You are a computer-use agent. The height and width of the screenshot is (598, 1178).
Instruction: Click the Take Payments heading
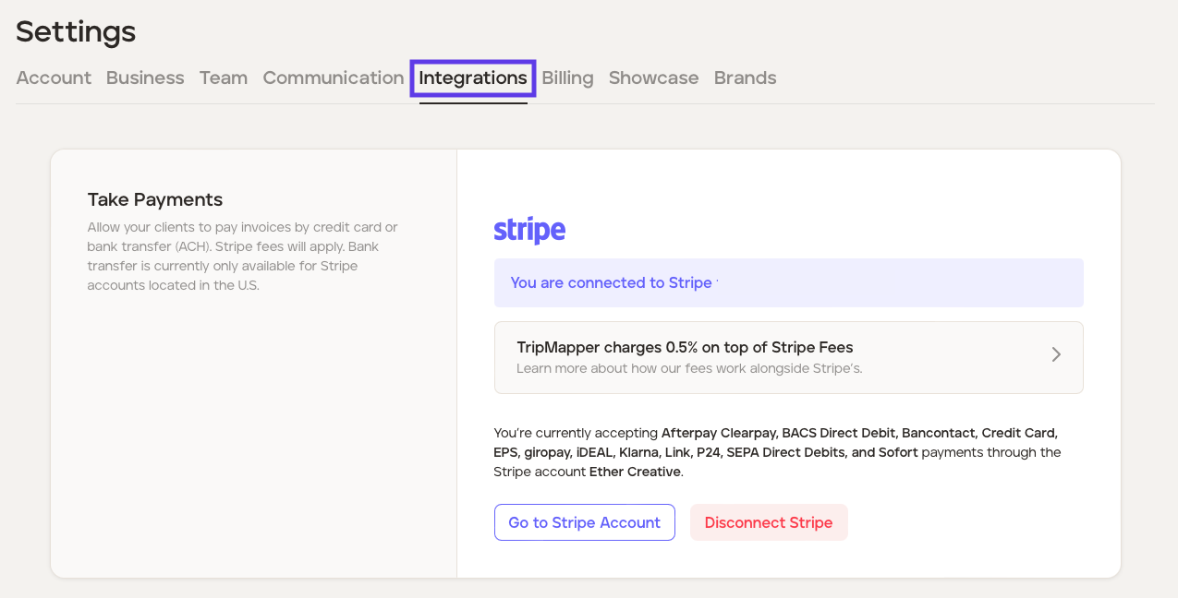coord(155,199)
